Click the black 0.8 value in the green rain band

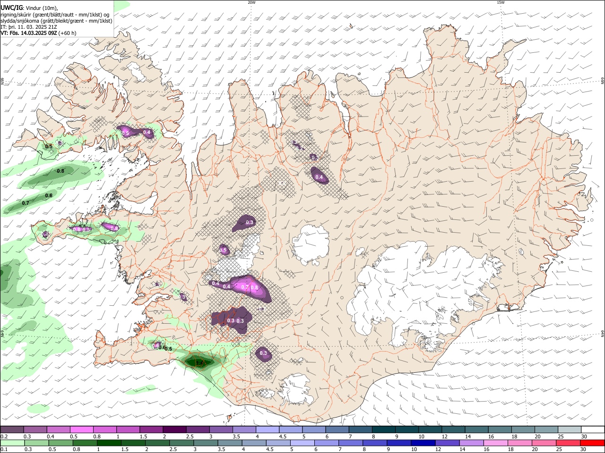[x=60, y=171]
